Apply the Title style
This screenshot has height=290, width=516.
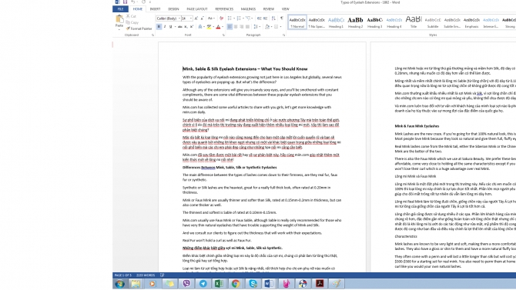pos(414,22)
